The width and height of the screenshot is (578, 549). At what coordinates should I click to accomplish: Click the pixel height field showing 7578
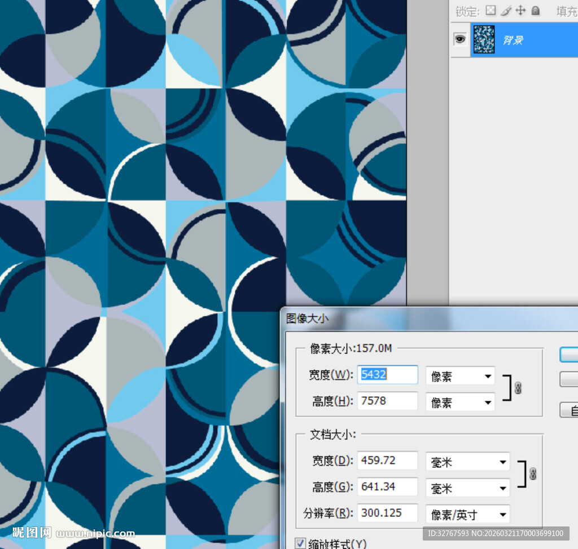point(388,401)
